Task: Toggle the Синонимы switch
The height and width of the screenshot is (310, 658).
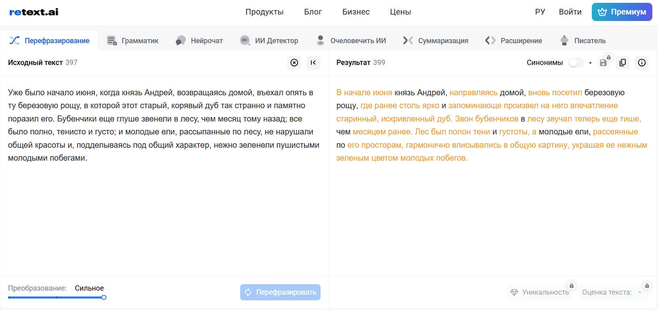Action: tap(576, 63)
